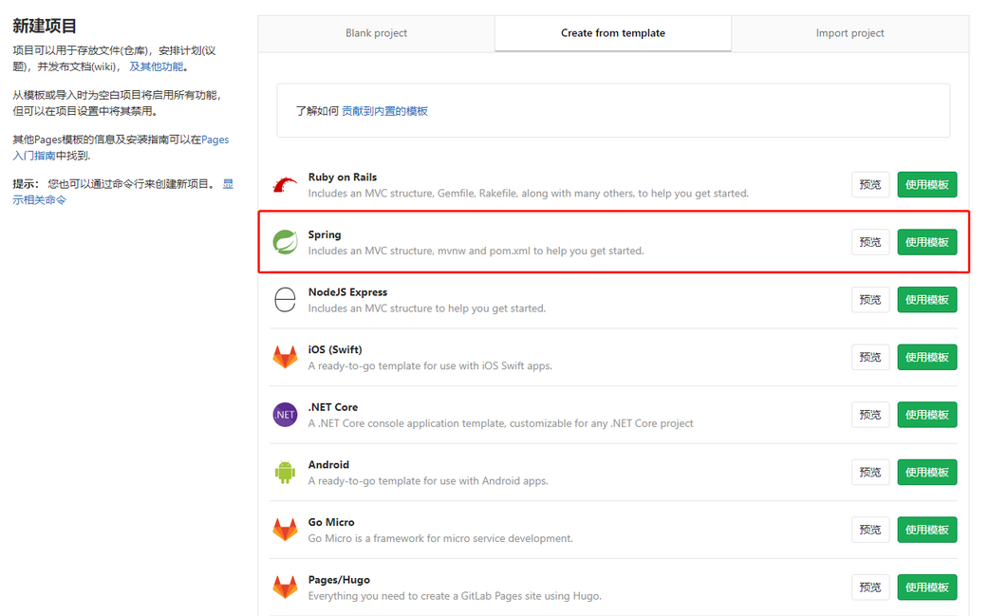Use the iOS (Swift) template

926,357
